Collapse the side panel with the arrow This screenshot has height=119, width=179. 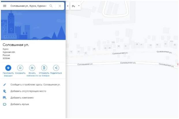click(x=68, y=6)
